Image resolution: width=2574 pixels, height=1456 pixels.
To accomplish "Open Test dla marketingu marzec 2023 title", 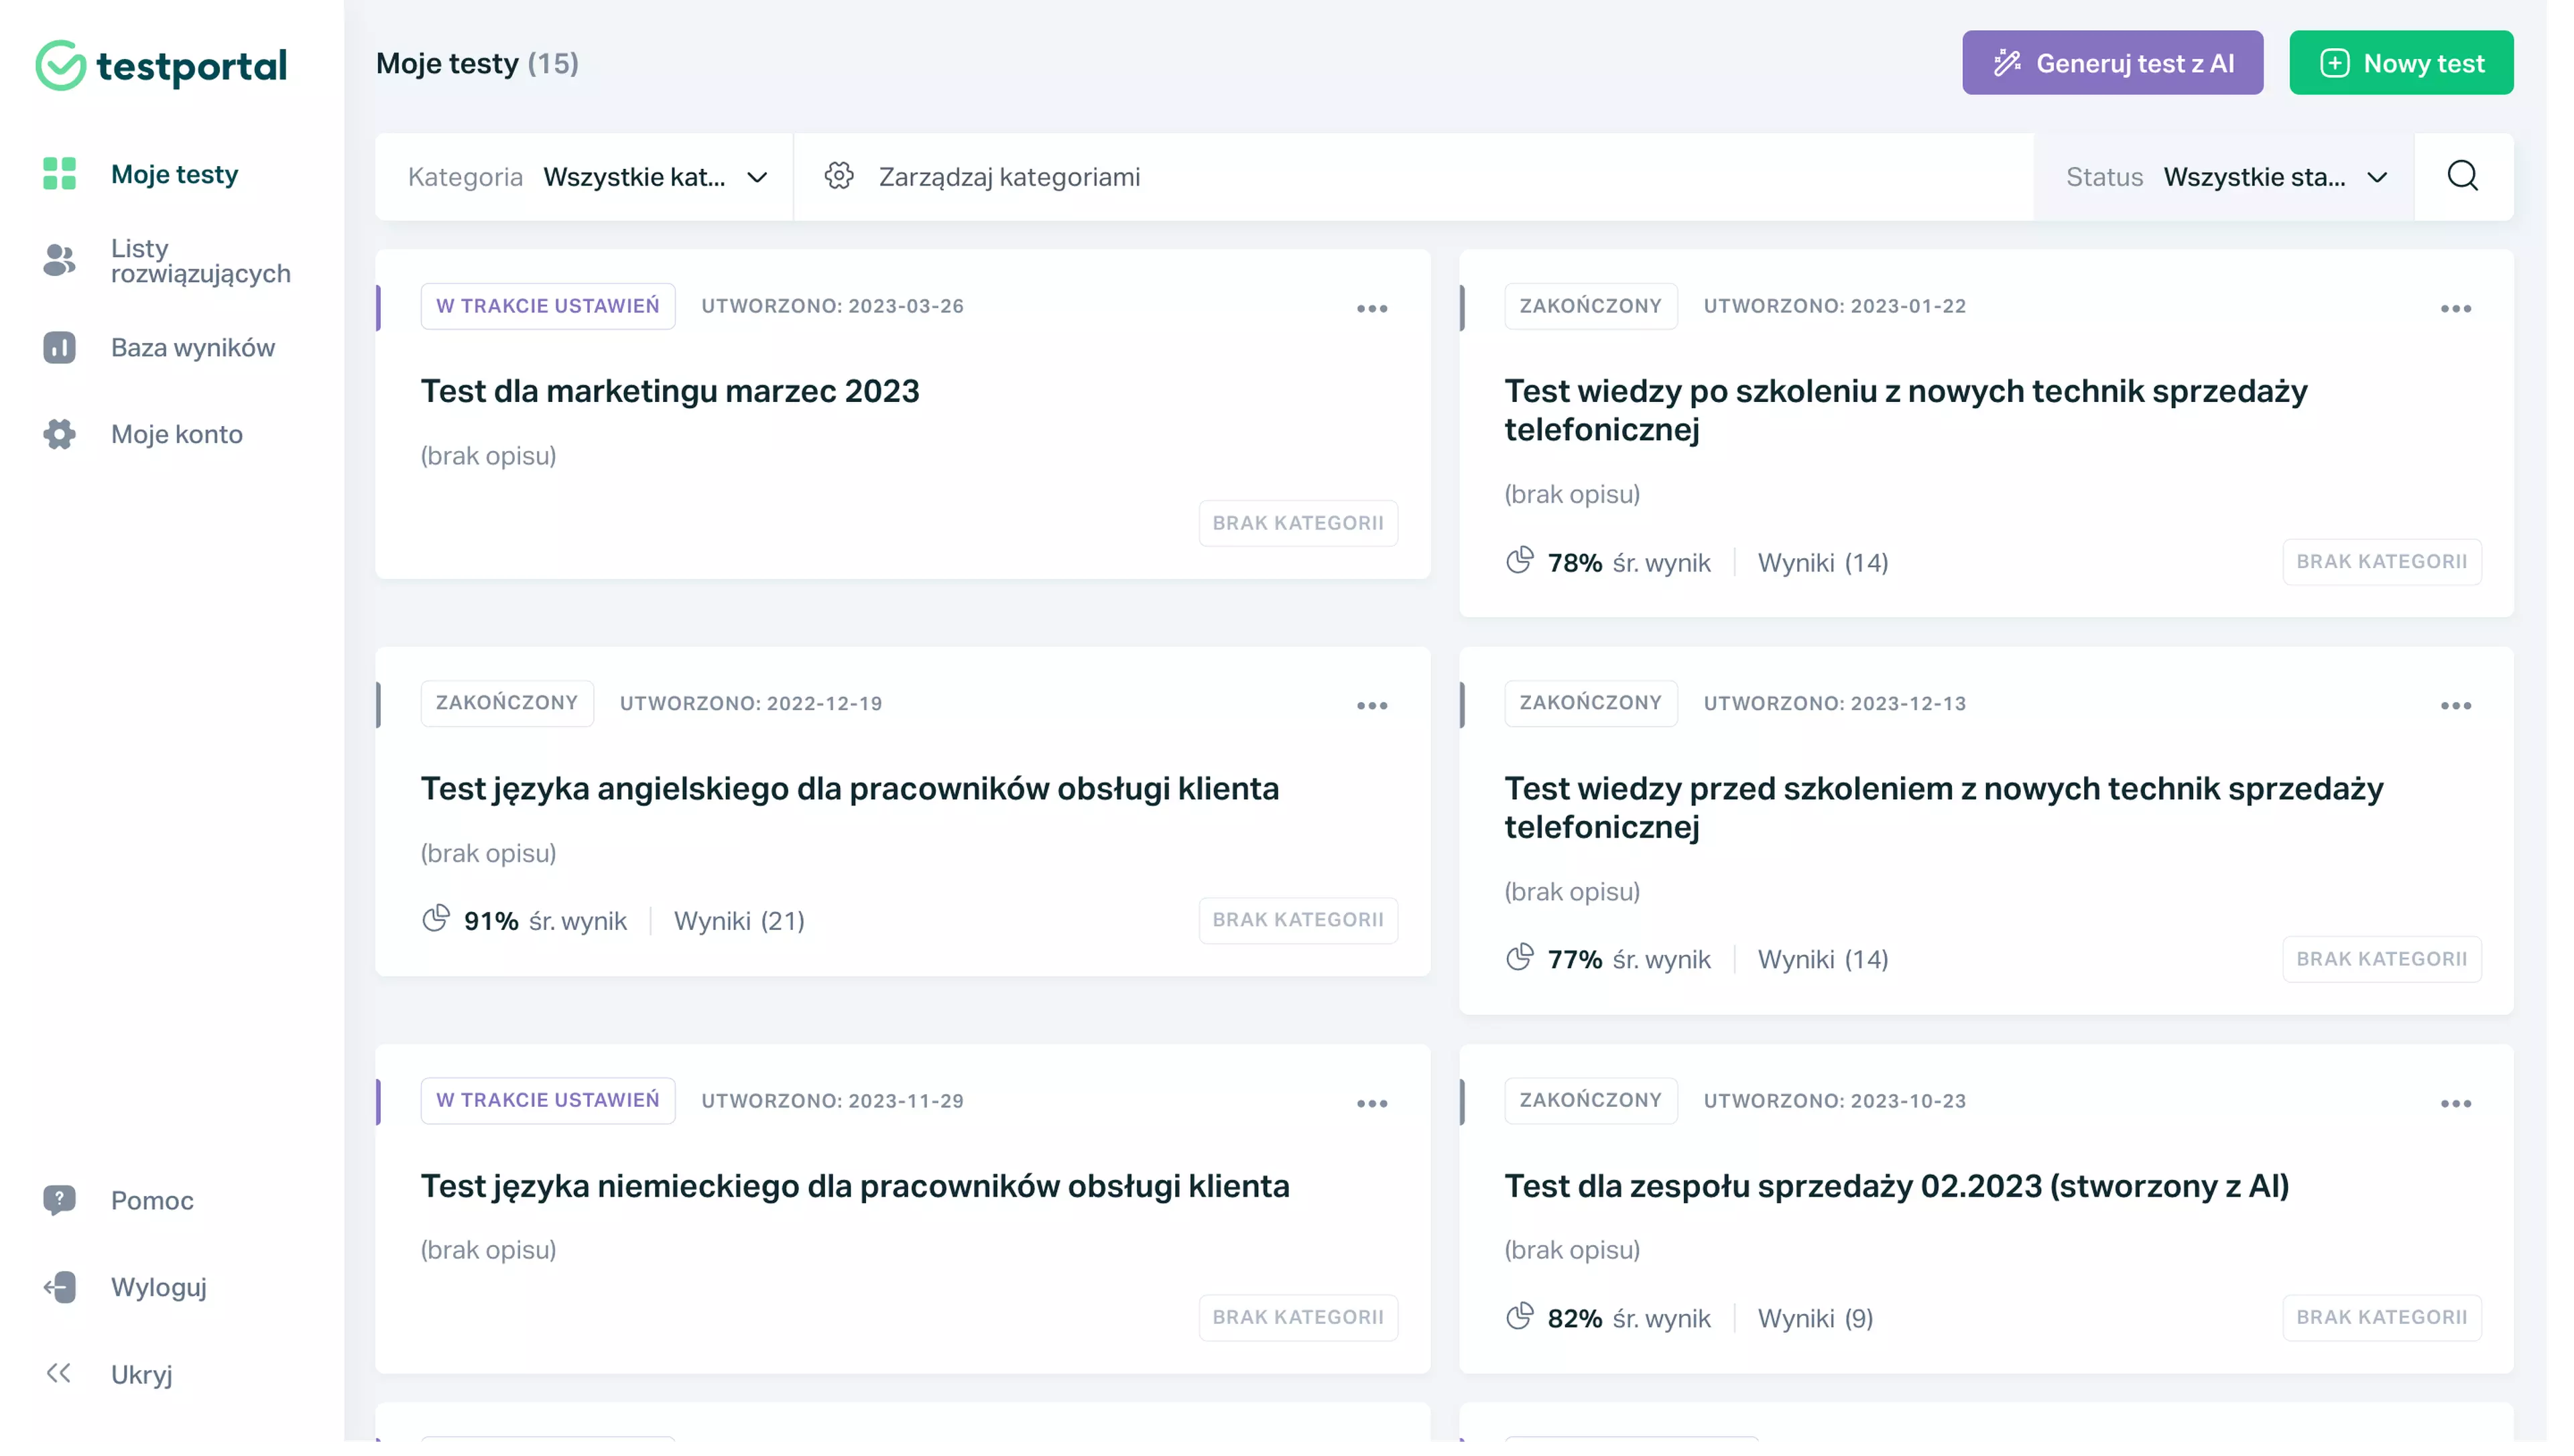I will [x=670, y=391].
